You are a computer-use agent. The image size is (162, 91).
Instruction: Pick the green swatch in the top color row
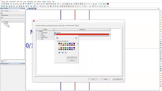(66, 43)
